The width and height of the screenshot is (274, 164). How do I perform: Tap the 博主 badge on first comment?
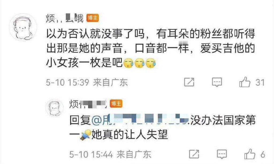coord(93,18)
